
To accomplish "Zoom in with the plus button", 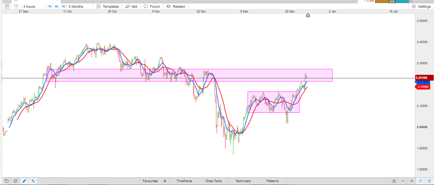I will 412,181.
